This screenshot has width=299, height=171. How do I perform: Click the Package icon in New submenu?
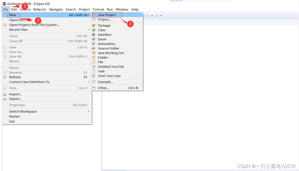[94, 25]
